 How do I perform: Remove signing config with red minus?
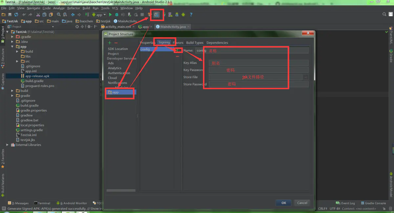tap(178, 56)
